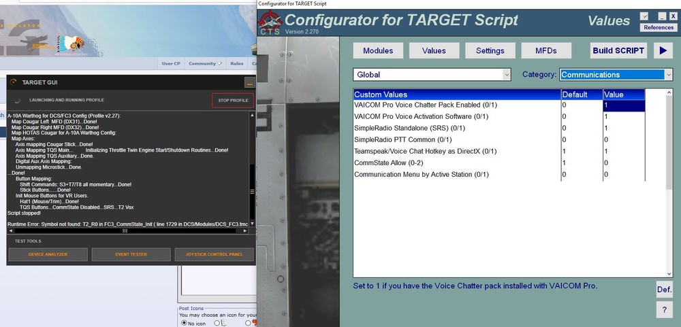Screen dimensions: 681x327
Task: Open the Category dropdown showing Communications
Action: 616,75
